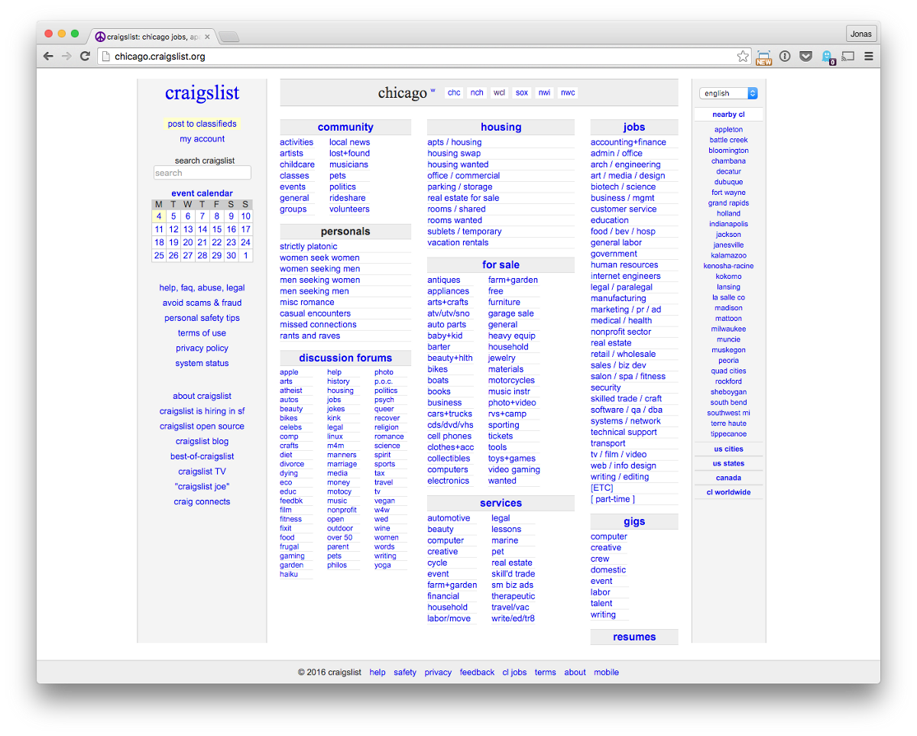Viewport: 917px width, 736px height.
Task: Open the Ghostery ghost extension
Action: click(827, 57)
